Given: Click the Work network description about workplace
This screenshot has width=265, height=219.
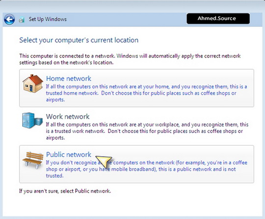Looking at the screenshot, I should point(147,131).
